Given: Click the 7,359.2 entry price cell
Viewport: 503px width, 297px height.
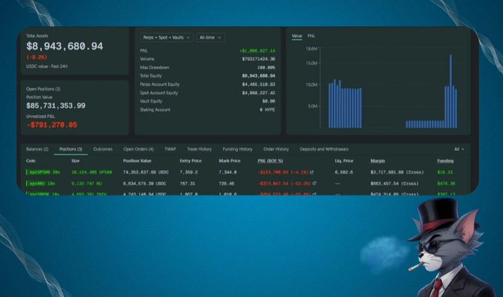Looking at the screenshot, I should [189, 173].
